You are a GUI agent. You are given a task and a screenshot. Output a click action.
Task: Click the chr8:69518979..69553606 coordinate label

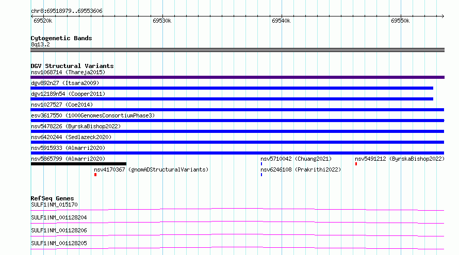(x=67, y=11)
